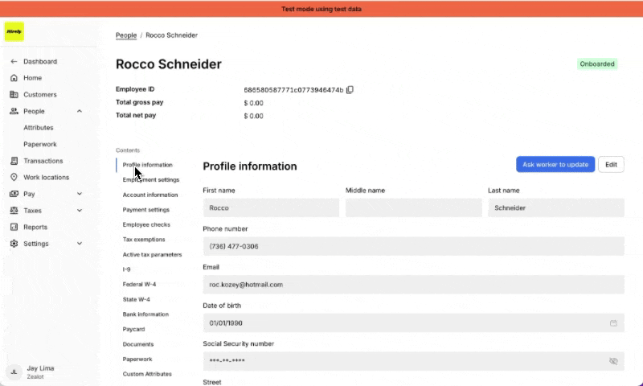Click the Phone number field
Viewport: 643px width, 386px height.
pos(413,246)
